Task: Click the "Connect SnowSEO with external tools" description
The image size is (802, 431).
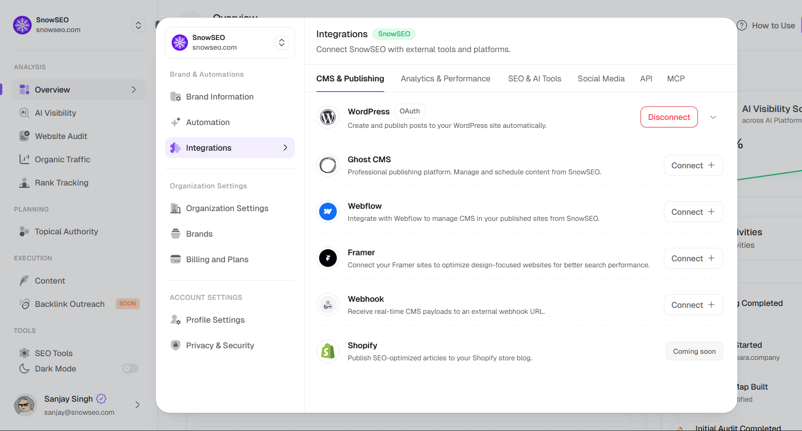Action: [x=413, y=49]
